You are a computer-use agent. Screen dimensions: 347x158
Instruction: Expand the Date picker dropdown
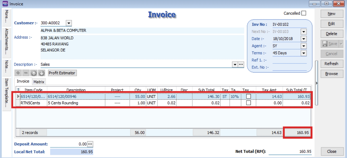[x=304, y=39]
